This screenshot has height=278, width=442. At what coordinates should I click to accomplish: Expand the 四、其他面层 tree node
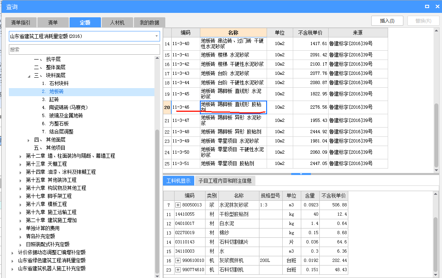[29, 140]
